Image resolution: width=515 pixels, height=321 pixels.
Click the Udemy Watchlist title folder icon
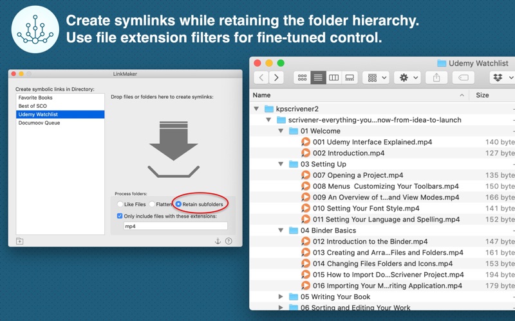442,63
